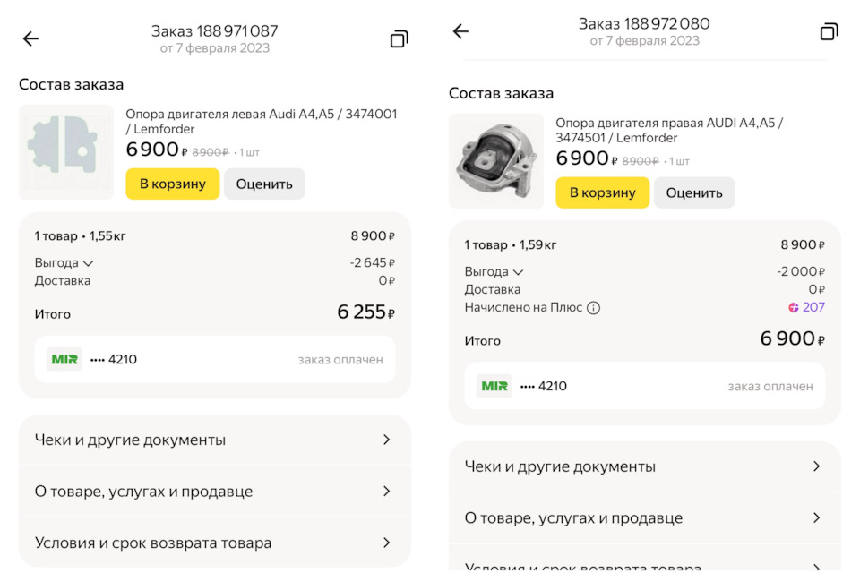Image resolution: width=860 pixels, height=573 pixels.
Task: Tap the back arrow on order 188971087
Action: pyautogui.click(x=30, y=38)
